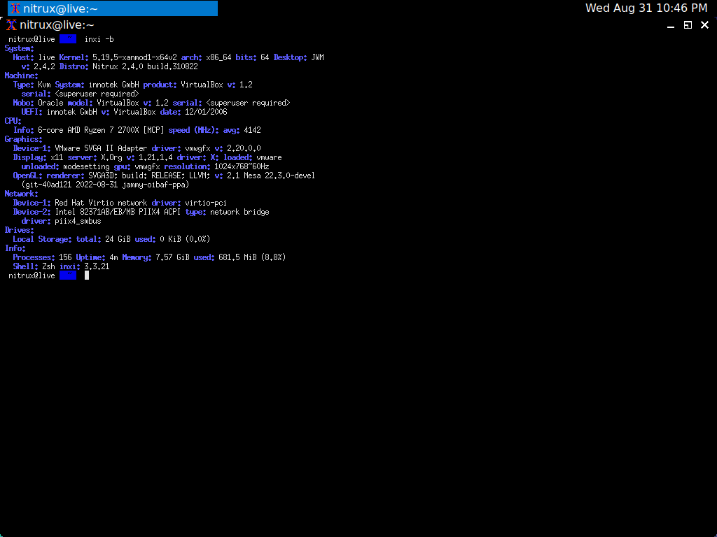Click the X icon in the taskbar entry

pos(15,8)
